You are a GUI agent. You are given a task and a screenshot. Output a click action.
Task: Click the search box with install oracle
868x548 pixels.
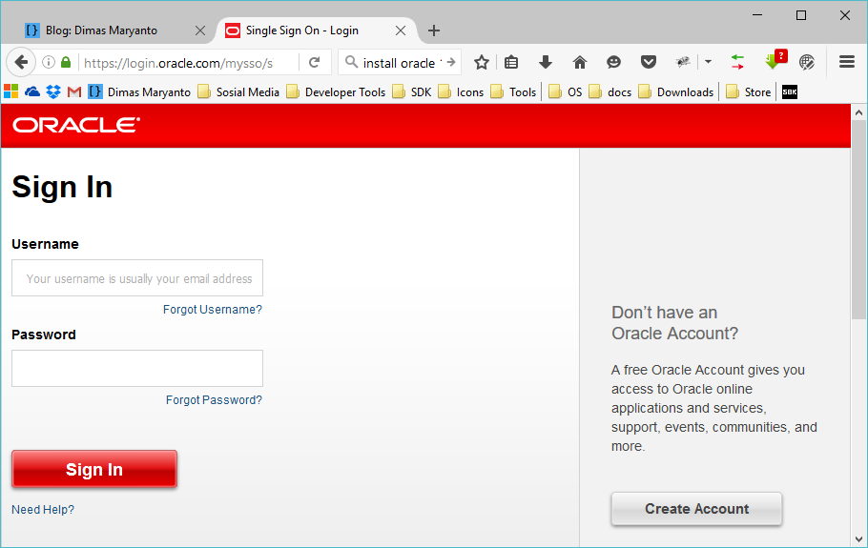(402, 63)
